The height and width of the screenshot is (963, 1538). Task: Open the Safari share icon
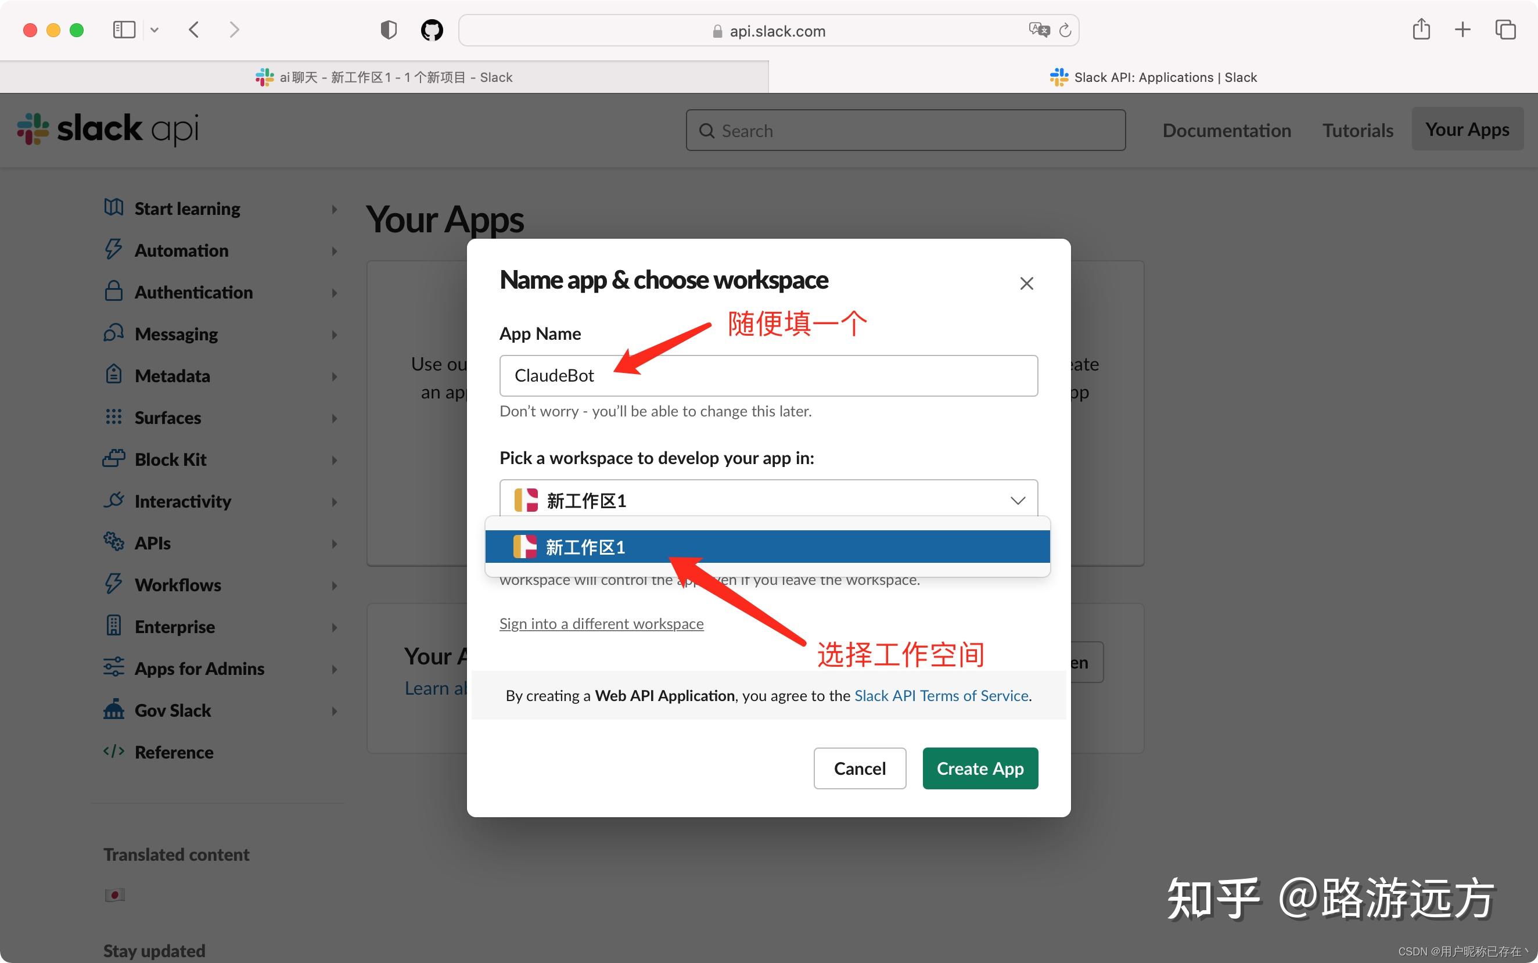[1421, 30]
